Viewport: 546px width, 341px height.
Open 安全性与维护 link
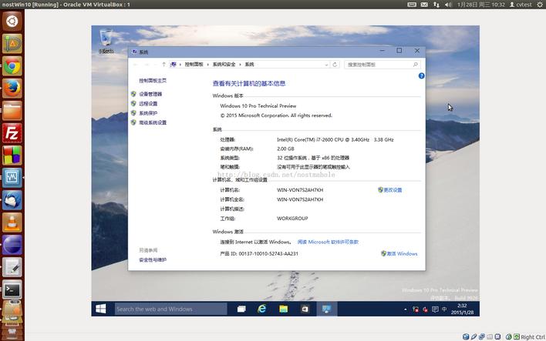coord(153,260)
